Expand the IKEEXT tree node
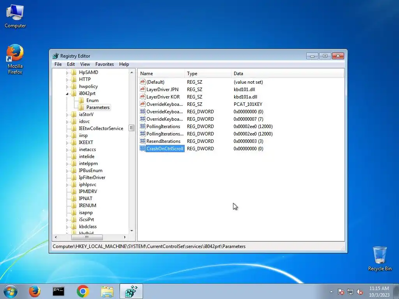Viewport: 399px width, 299px height. click(x=67, y=142)
